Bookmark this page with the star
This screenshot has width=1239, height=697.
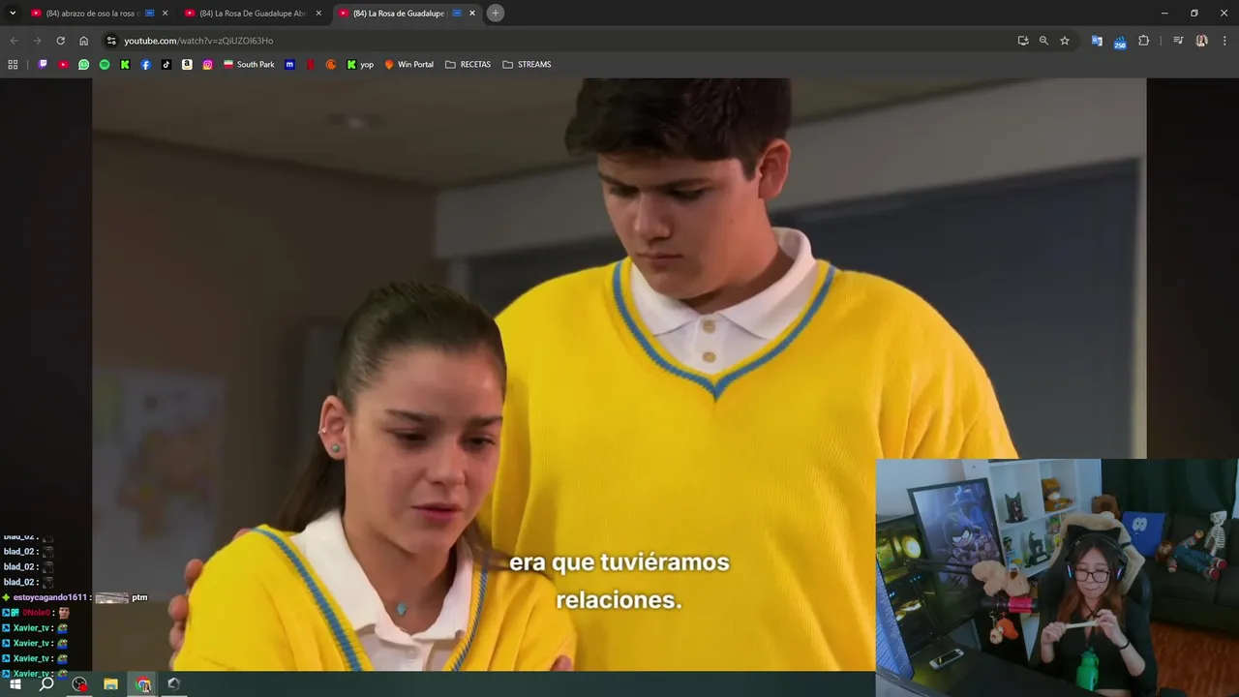1065,41
